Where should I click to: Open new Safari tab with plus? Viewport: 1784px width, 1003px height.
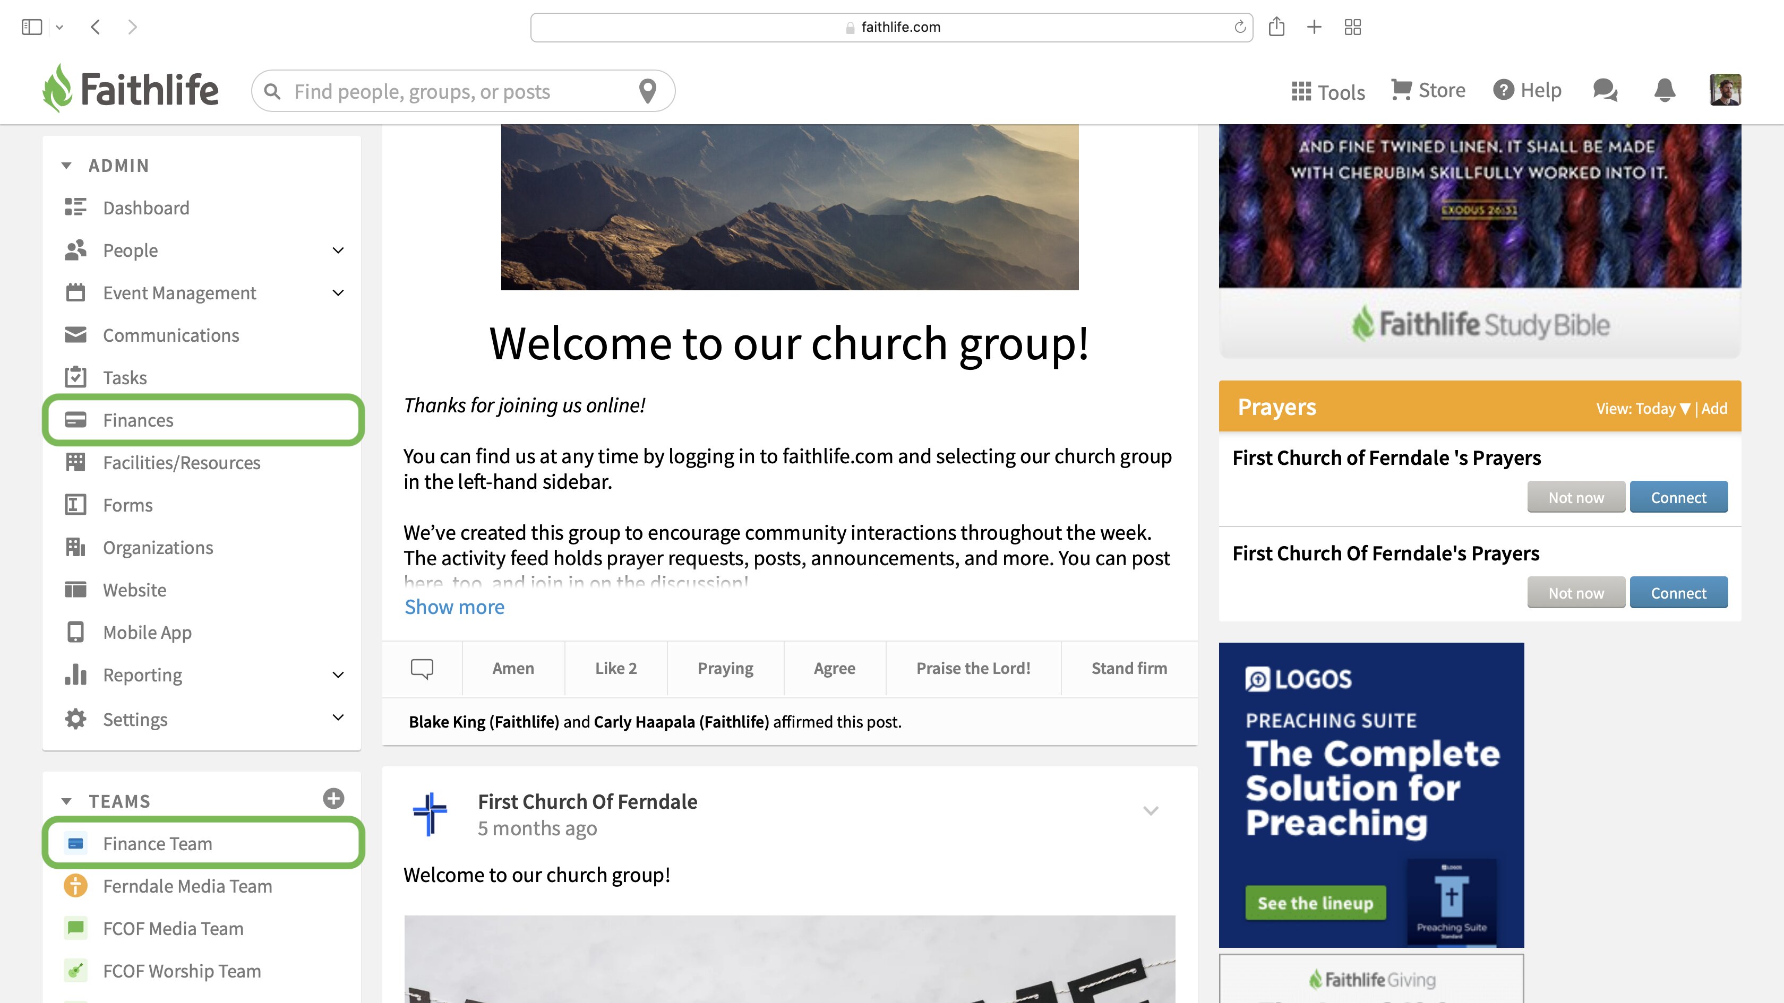tap(1314, 27)
